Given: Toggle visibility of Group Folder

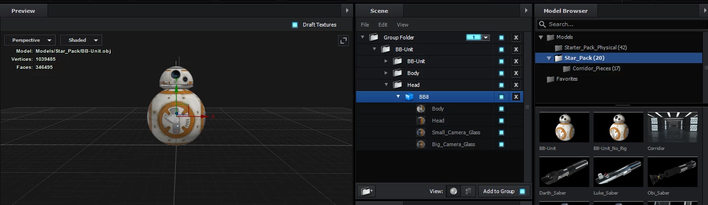Looking at the screenshot, I should tap(501, 37).
